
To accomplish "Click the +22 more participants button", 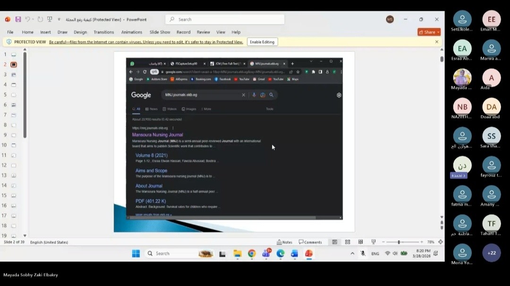I will click(492, 253).
